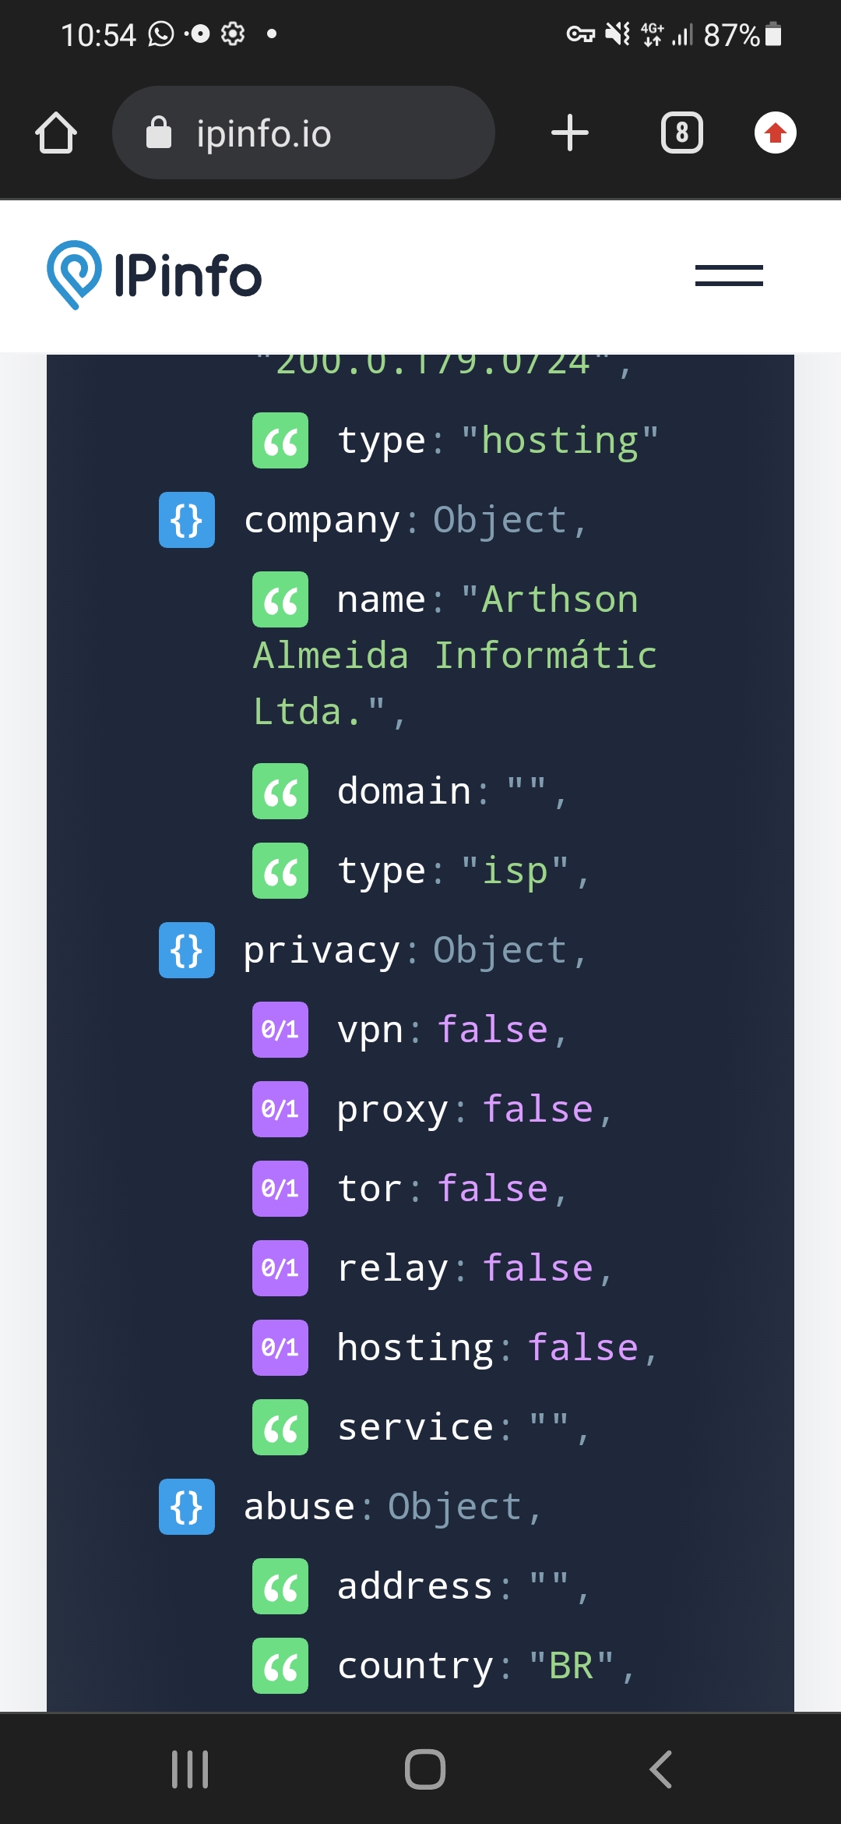Select the relay false value
The width and height of the screenshot is (841, 1824).
538,1268
